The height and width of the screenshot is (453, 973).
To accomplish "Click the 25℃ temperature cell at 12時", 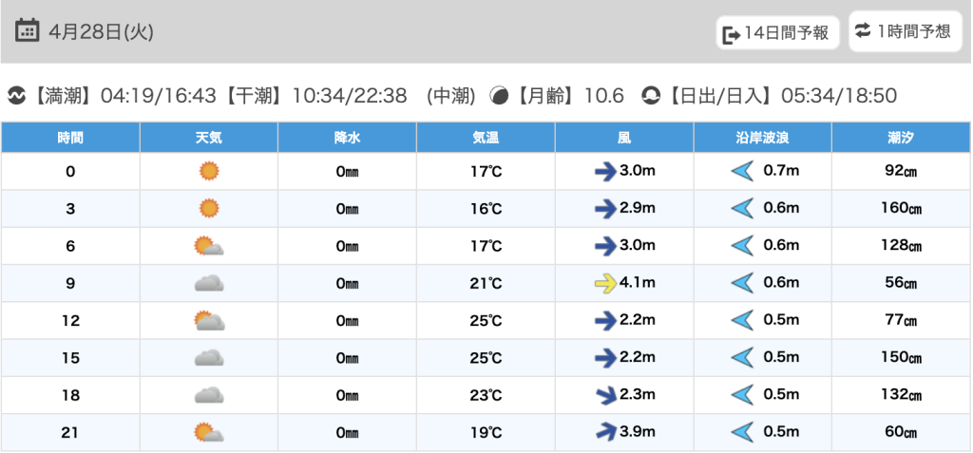I will pyautogui.click(x=486, y=321).
